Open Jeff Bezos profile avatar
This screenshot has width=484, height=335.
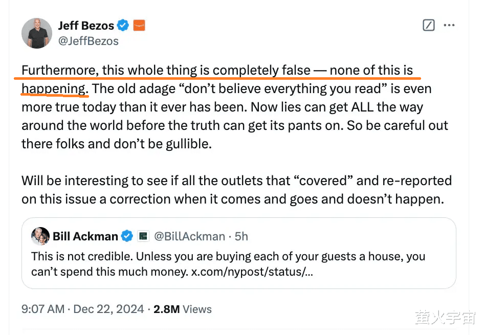37,33
